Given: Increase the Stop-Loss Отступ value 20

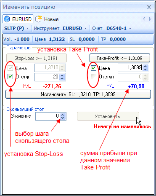Looking at the screenshot, I should point(62,75).
